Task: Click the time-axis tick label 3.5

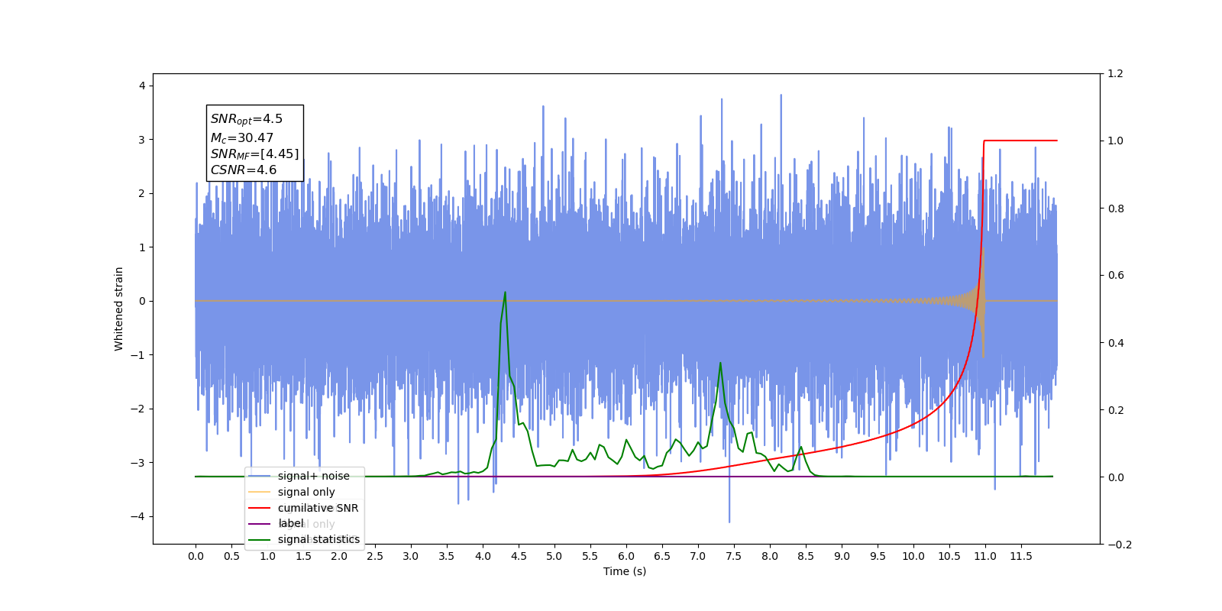Action: coord(447,556)
